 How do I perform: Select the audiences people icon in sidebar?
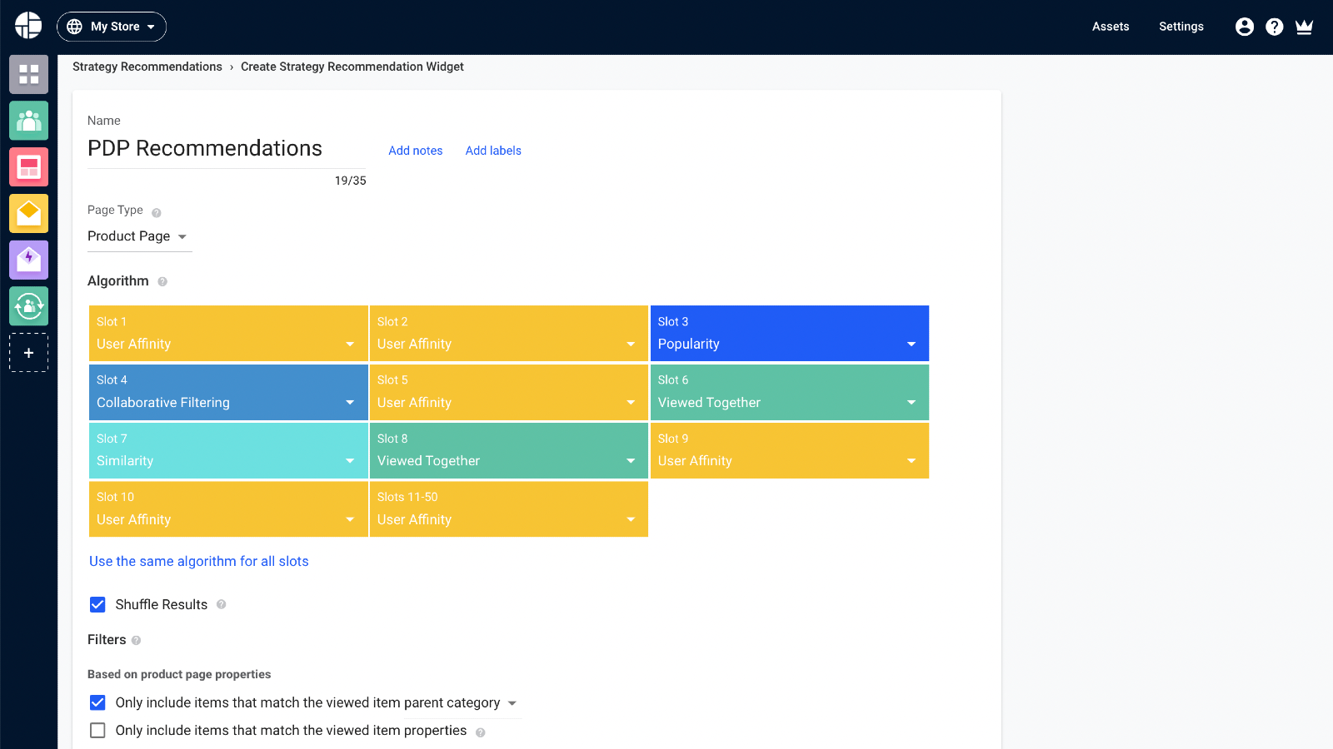tap(28, 121)
